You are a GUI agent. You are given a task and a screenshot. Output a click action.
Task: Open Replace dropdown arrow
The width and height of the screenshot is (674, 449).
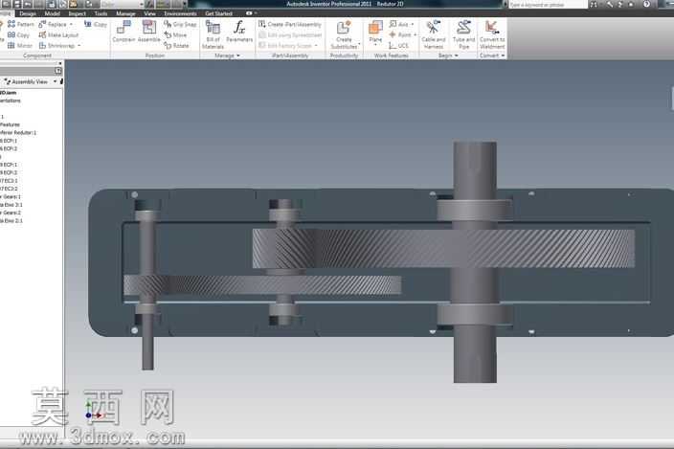pyautogui.click(x=71, y=24)
